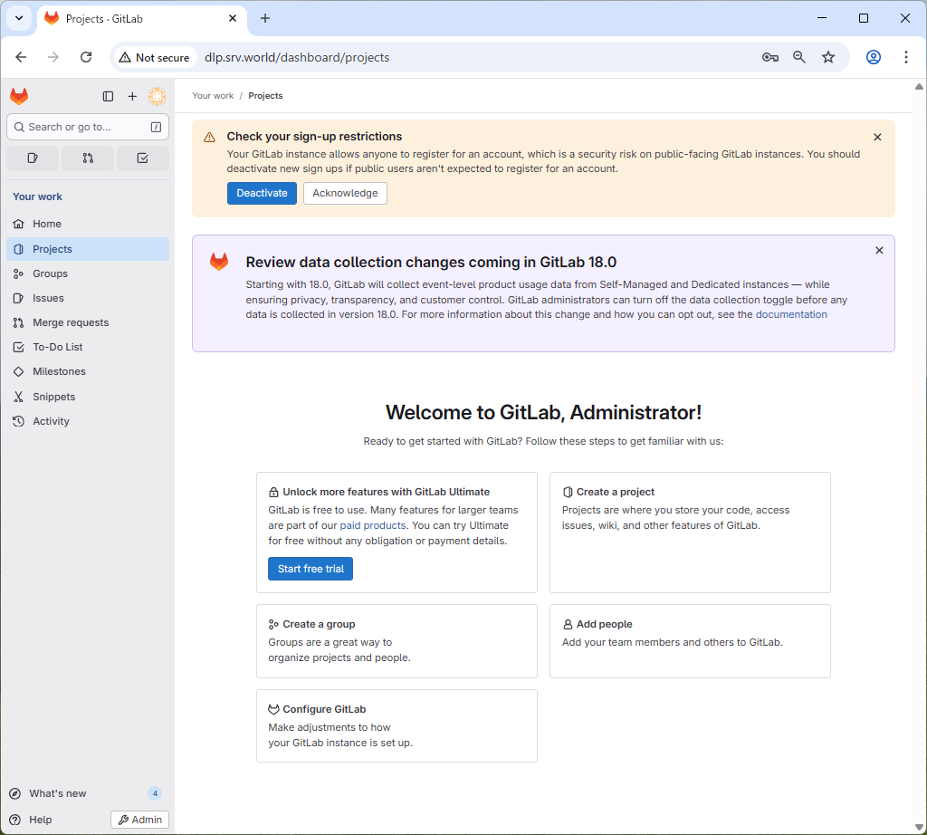Click the GitLab logo in sidebar
The height and width of the screenshot is (835, 927).
coord(19,96)
